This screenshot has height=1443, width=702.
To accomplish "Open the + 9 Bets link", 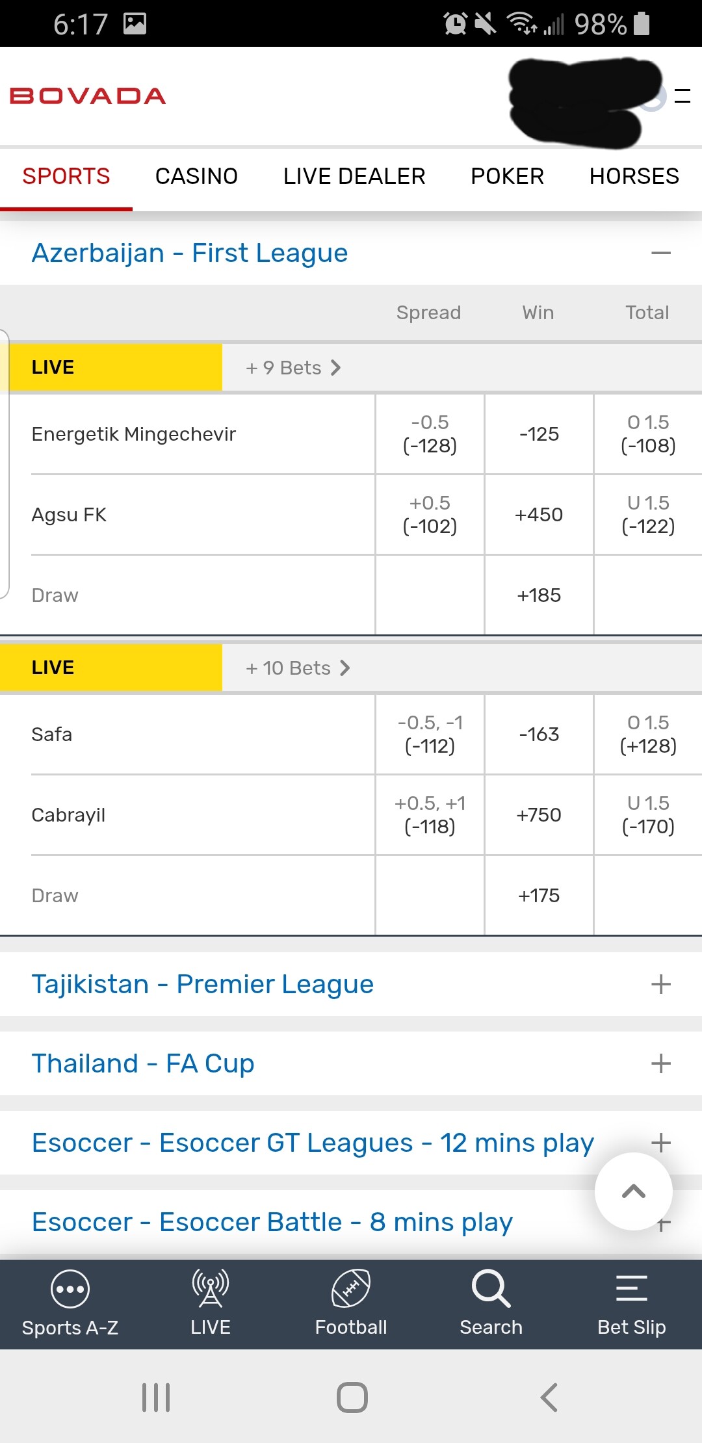I will coord(293,368).
